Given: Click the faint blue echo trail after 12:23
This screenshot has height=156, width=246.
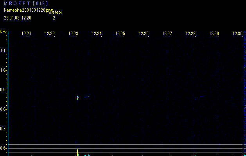Looking at the screenshot, I should click(87, 97).
